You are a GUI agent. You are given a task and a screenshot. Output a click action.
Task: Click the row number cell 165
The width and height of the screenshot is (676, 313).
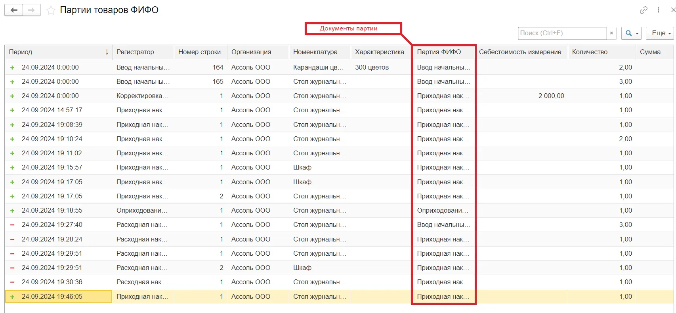(201, 82)
